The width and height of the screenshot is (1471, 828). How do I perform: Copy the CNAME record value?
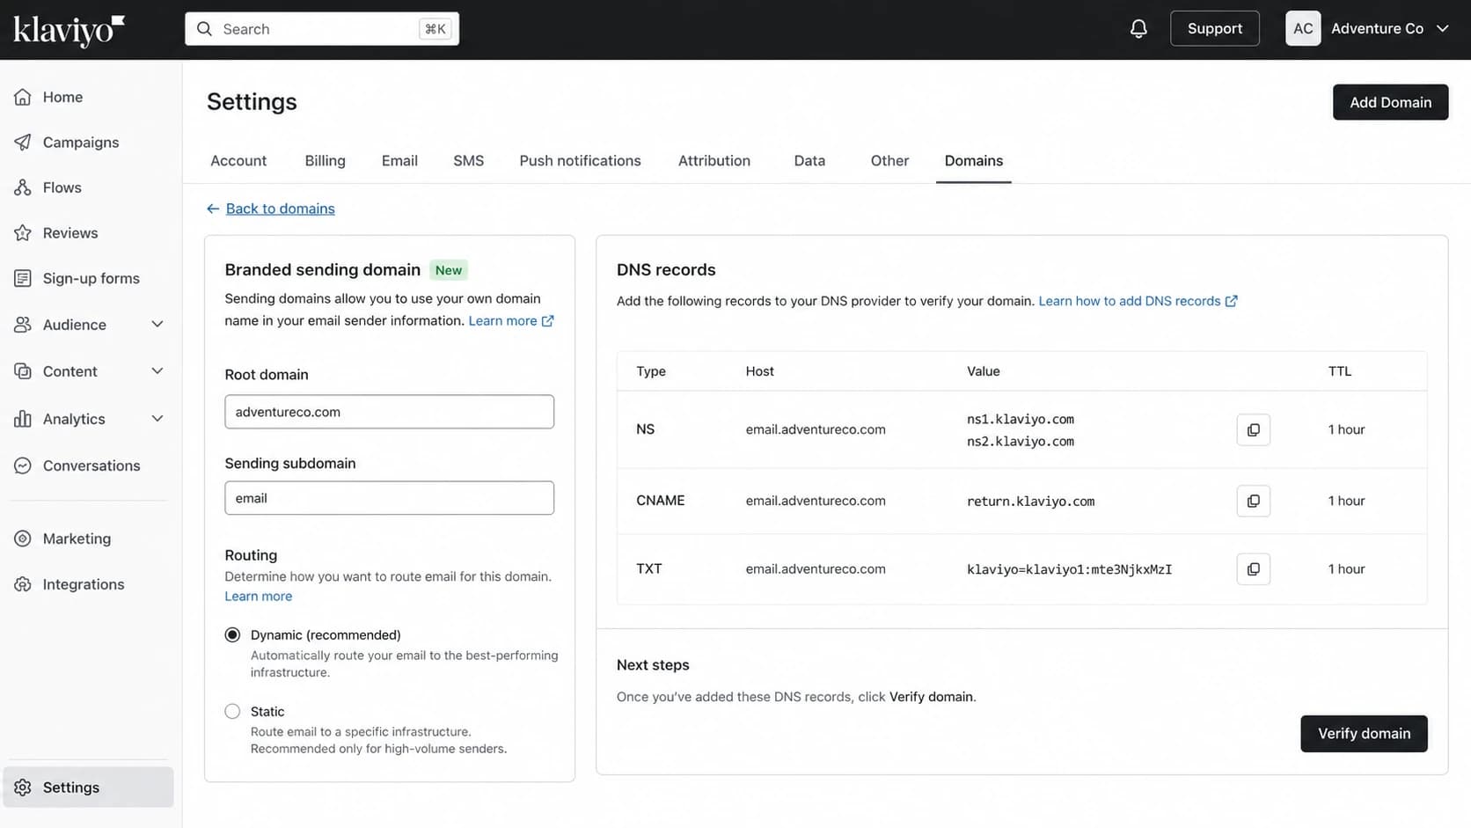pyautogui.click(x=1253, y=501)
